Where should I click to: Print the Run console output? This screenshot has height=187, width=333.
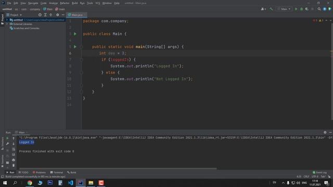click(x=14, y=160)
